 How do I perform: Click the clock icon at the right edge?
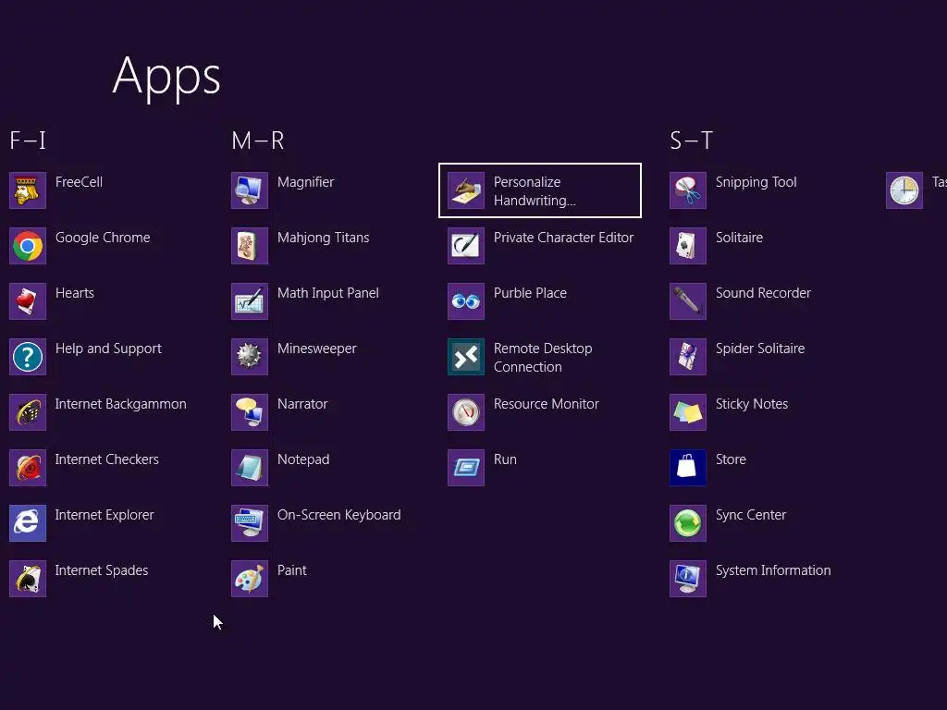click(904, 190)
